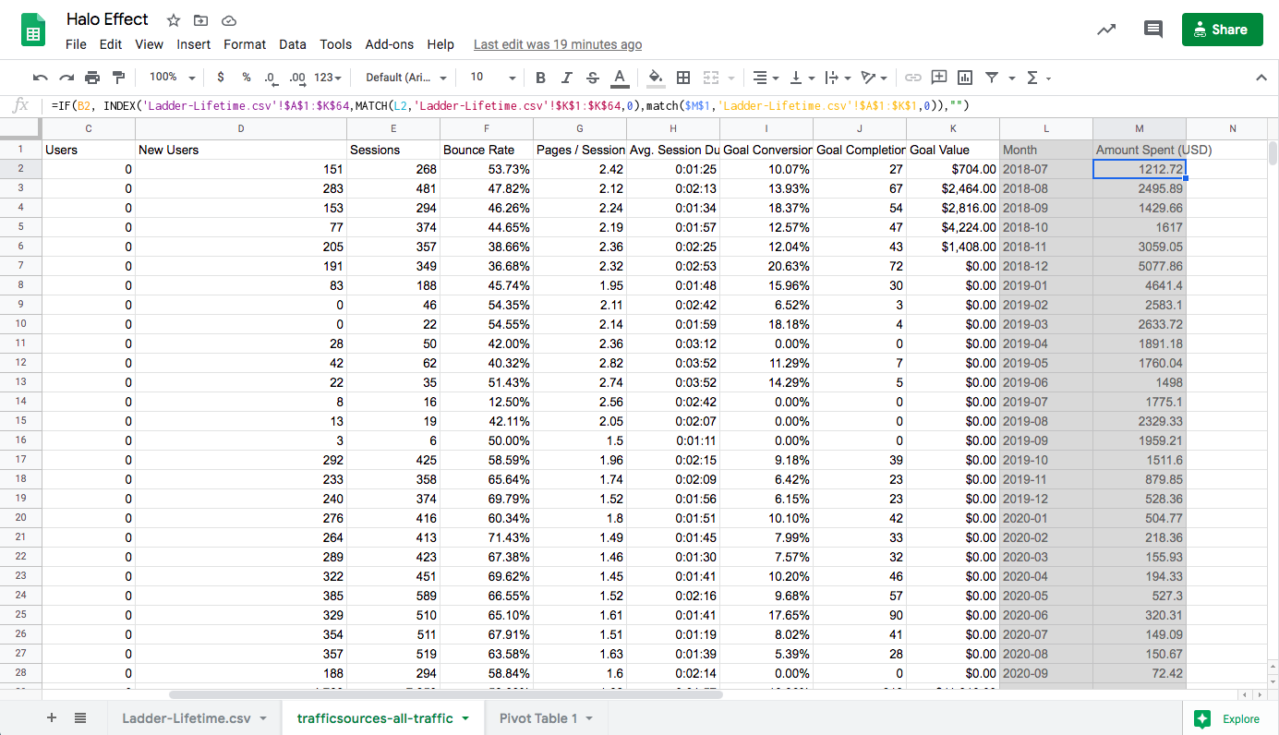1279x735 pixels.
Task: Star the Halo Effect document
Action: (174, 20)
